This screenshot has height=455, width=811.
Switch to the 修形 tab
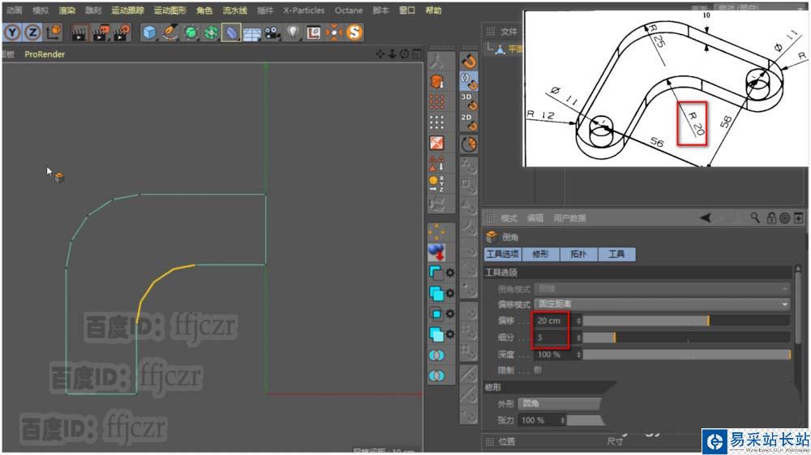coord(540,255)
